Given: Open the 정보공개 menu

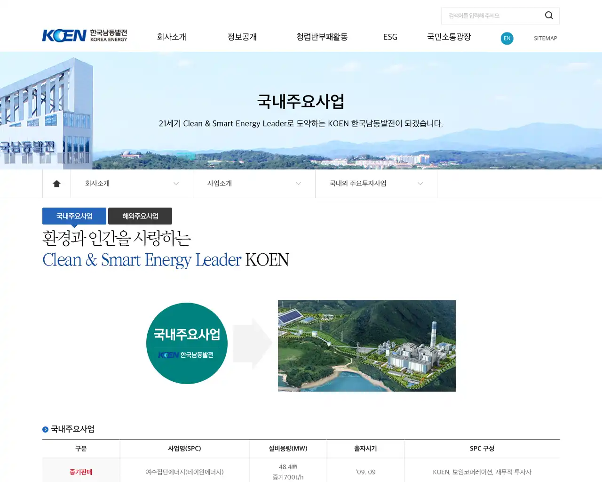Looking at the screenshot, I should point(242,37).
